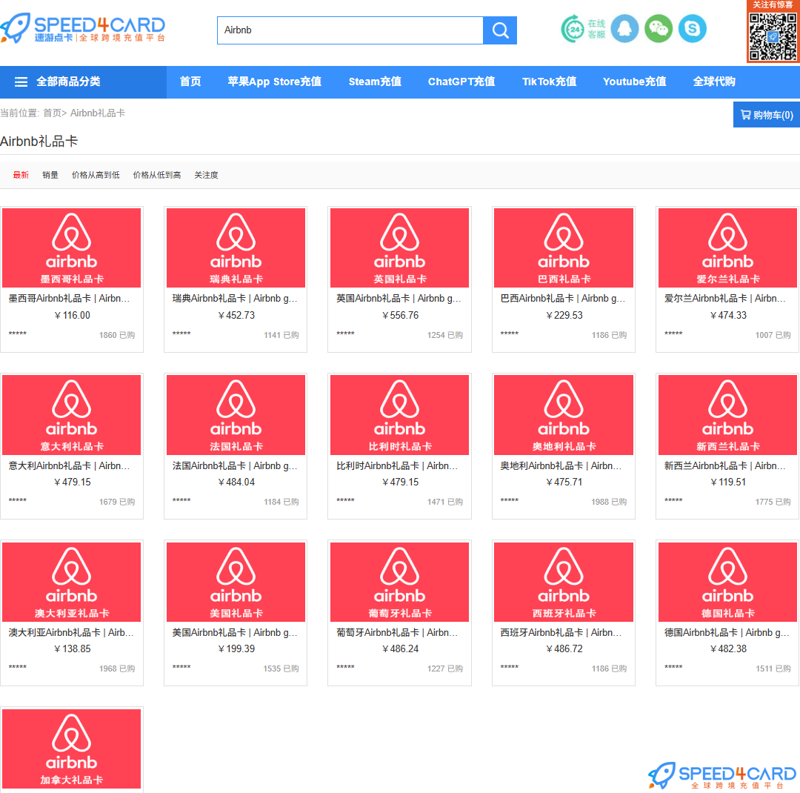Open the 24-hour online customer service icon

pos(583,29)
